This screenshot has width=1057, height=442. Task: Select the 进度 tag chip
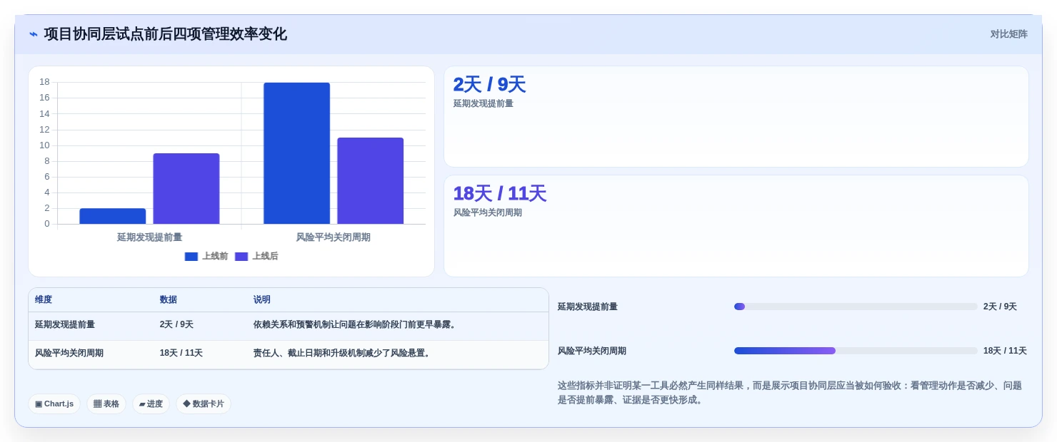click(x=151, y=404)
